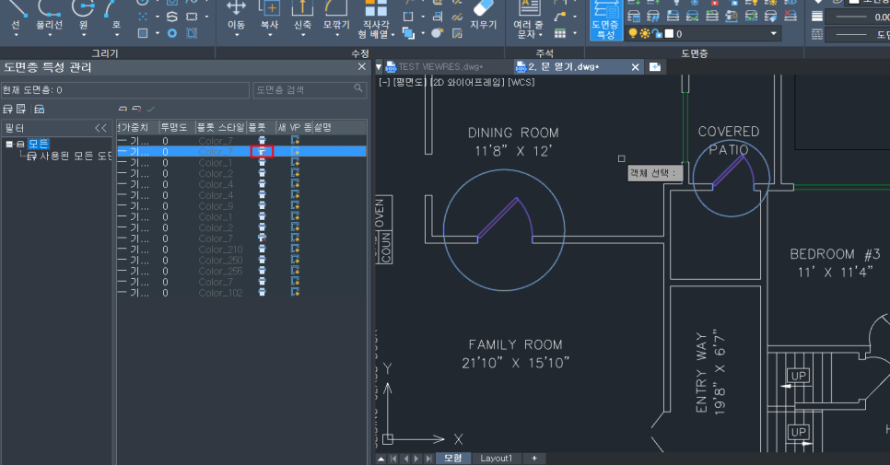Click the multiple points tool icon
The height and width of the screenshot is (465, 890).
(x=143, y=17)
